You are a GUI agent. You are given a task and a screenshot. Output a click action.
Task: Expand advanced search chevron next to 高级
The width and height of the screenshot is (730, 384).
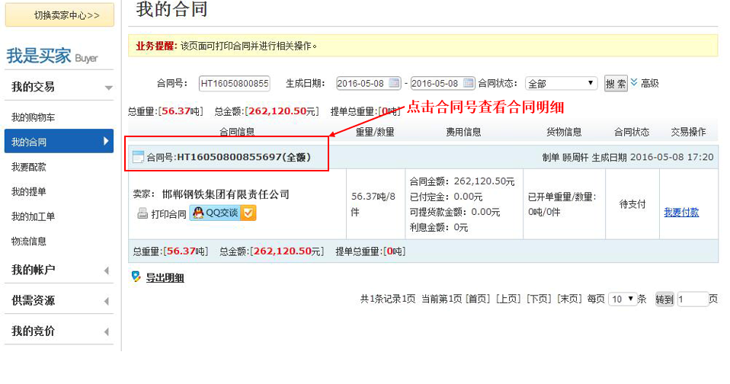[x=634, y=82]
